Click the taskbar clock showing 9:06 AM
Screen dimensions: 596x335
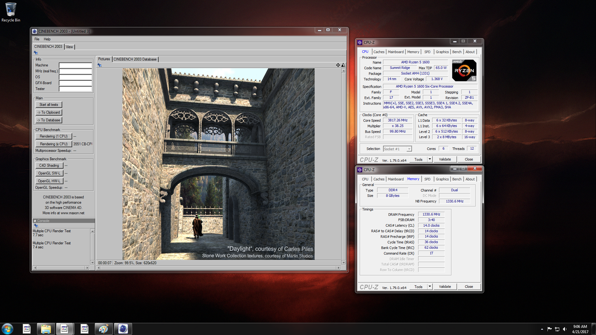coord(580,329)
